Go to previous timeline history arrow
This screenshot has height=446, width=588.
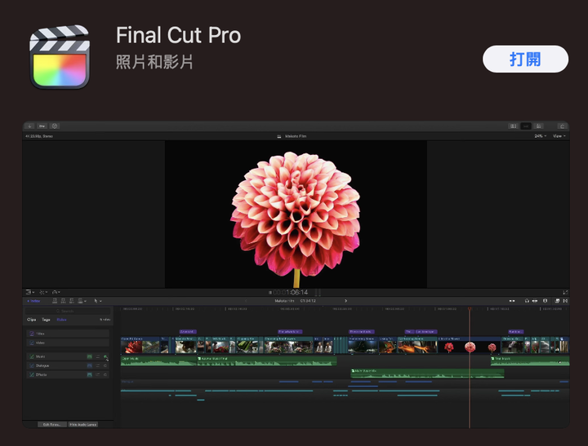pyautogui.click(x=246, y=301)
